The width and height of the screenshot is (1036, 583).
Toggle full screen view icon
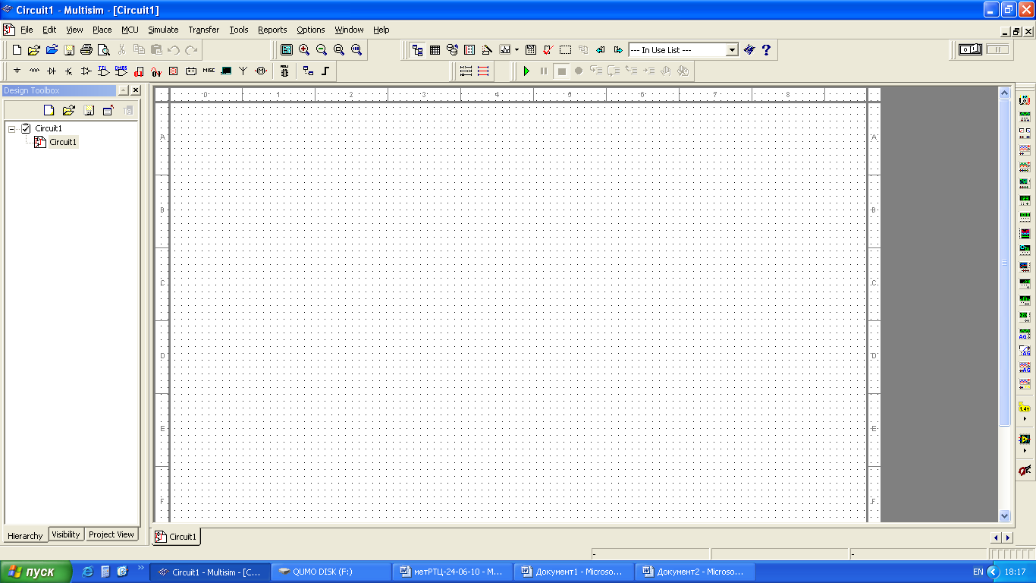[287, 50]
